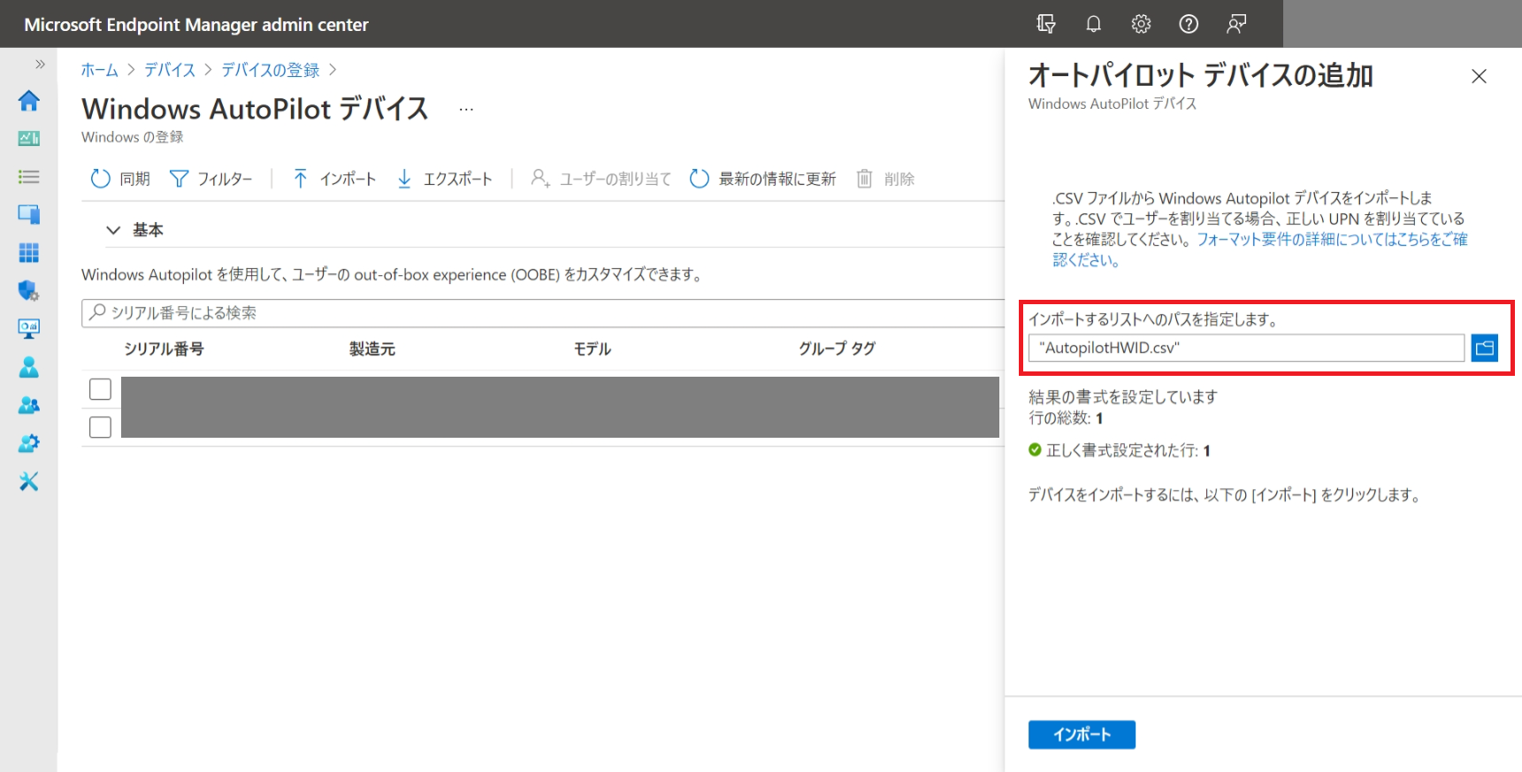Open the notifications bell

click(1094, 24)
